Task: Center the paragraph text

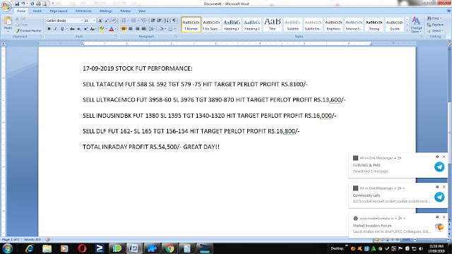Action: (130, 29)
